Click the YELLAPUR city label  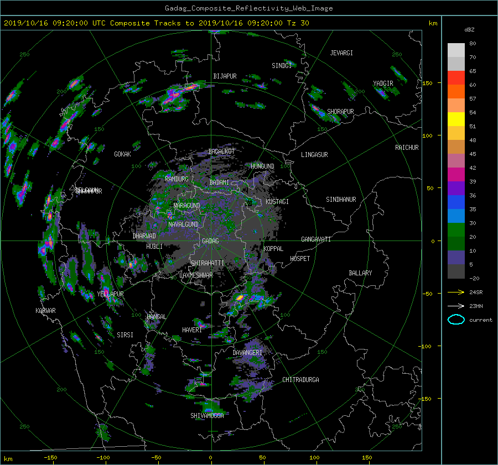pyautogui.click(x=110, y=294)
